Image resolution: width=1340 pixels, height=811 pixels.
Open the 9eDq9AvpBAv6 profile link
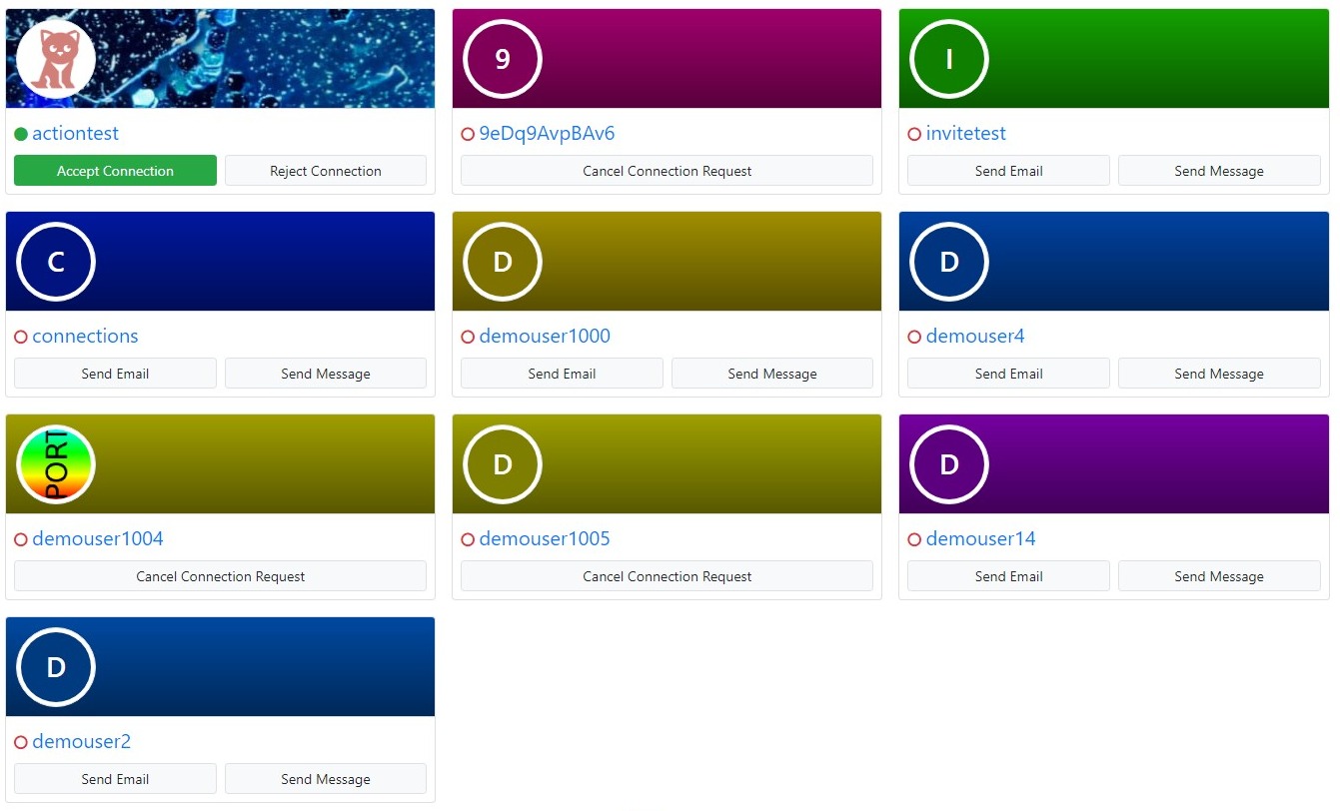point(547,134)
